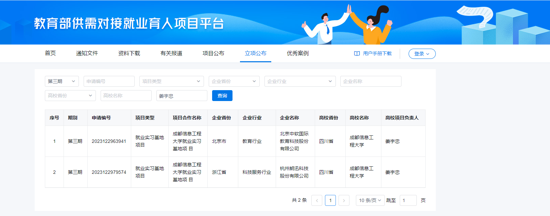Click the 申请编号 input field

pos(109,81)
